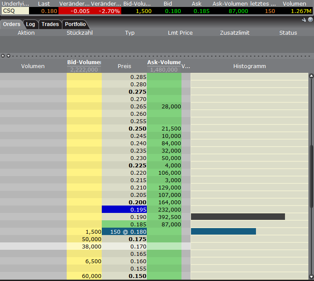Collapse panel with the up arrow
314x281 pixels.
coord(3,56)
